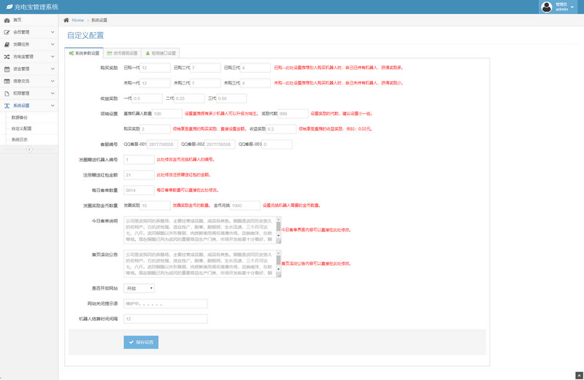
Task: Focus the 二代 收益奖励 field with 0.25
Action: (x=190, y=98)
